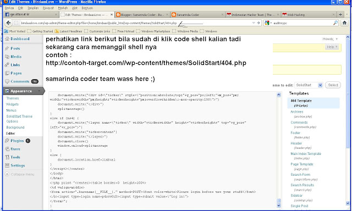Open the Windows Marketplace bookmark
The height and width of the screenshot is (211, 352).
(x=153, y=31)
